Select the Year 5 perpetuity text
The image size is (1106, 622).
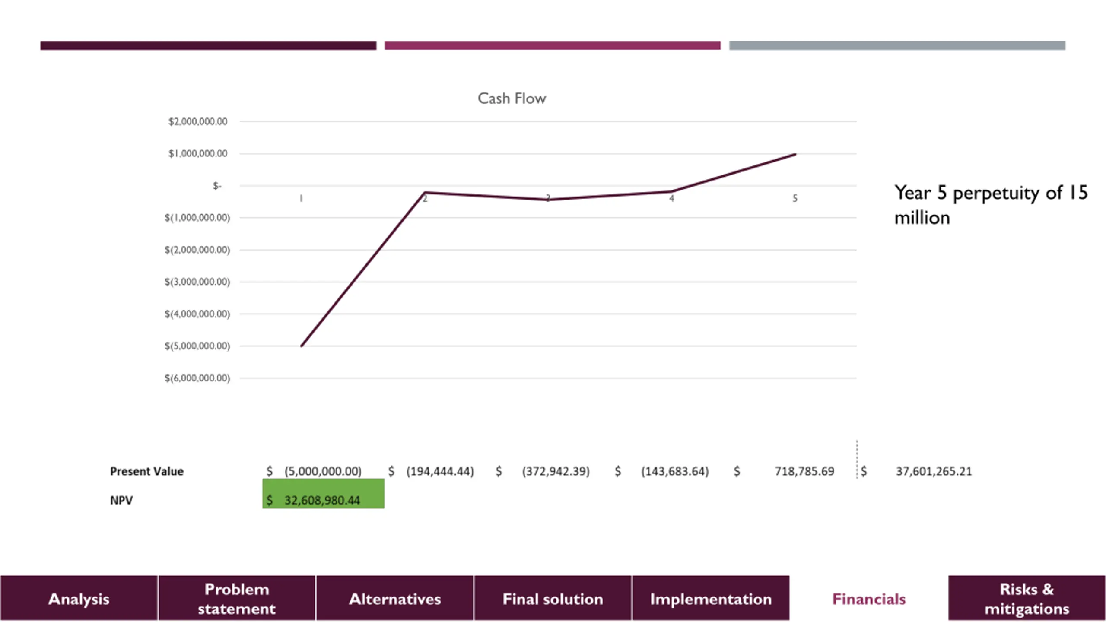(x=991, y=205)
